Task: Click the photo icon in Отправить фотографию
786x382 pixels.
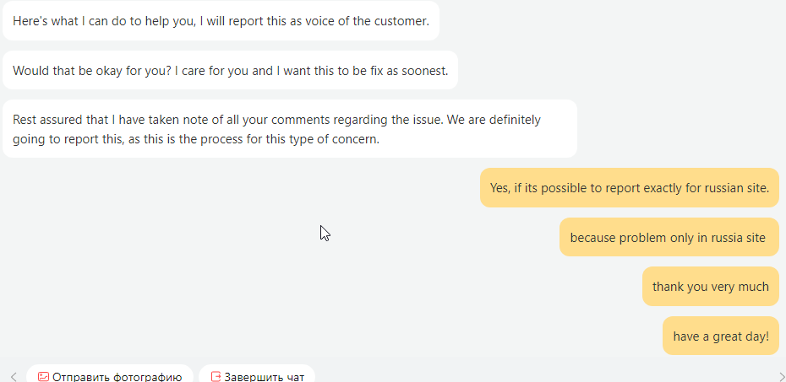Action: [44, 376]
